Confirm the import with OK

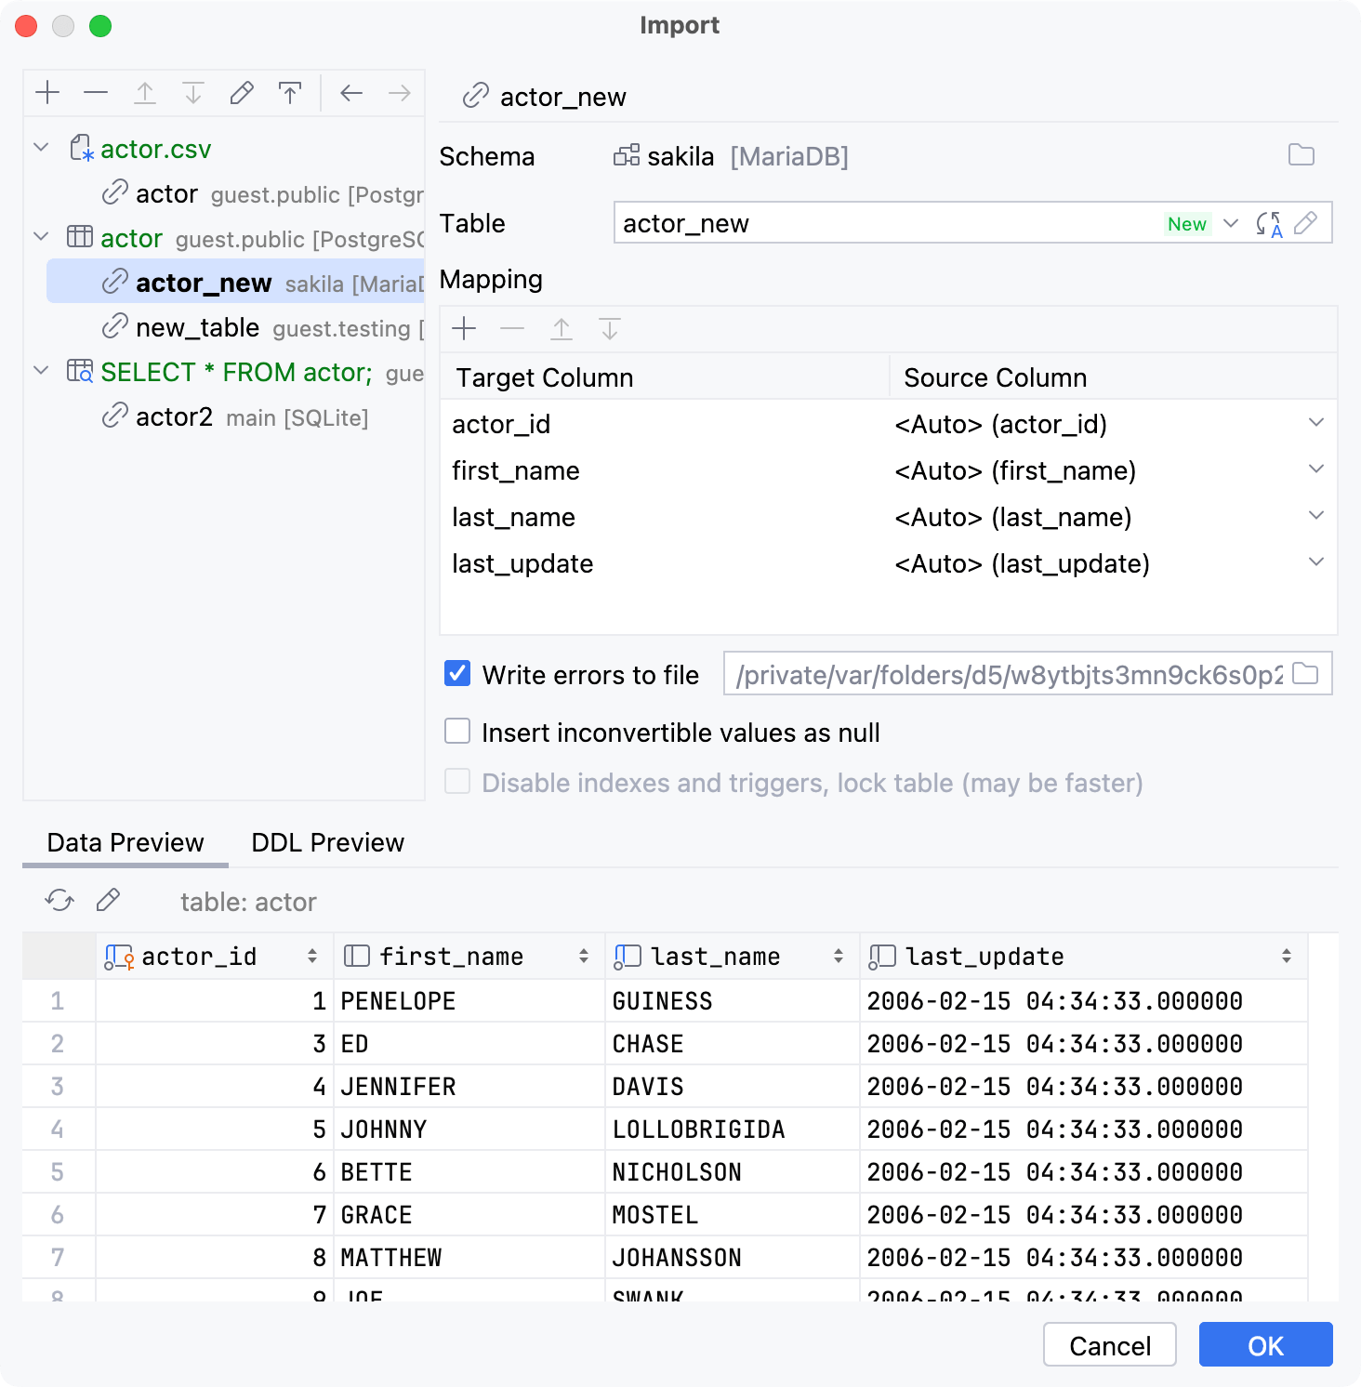[1265, 1344]
